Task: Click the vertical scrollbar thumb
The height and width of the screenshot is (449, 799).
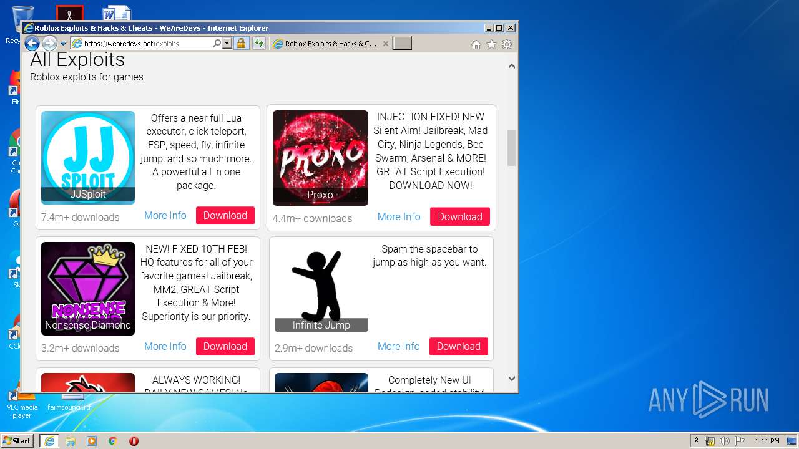Action: [512, 148]
